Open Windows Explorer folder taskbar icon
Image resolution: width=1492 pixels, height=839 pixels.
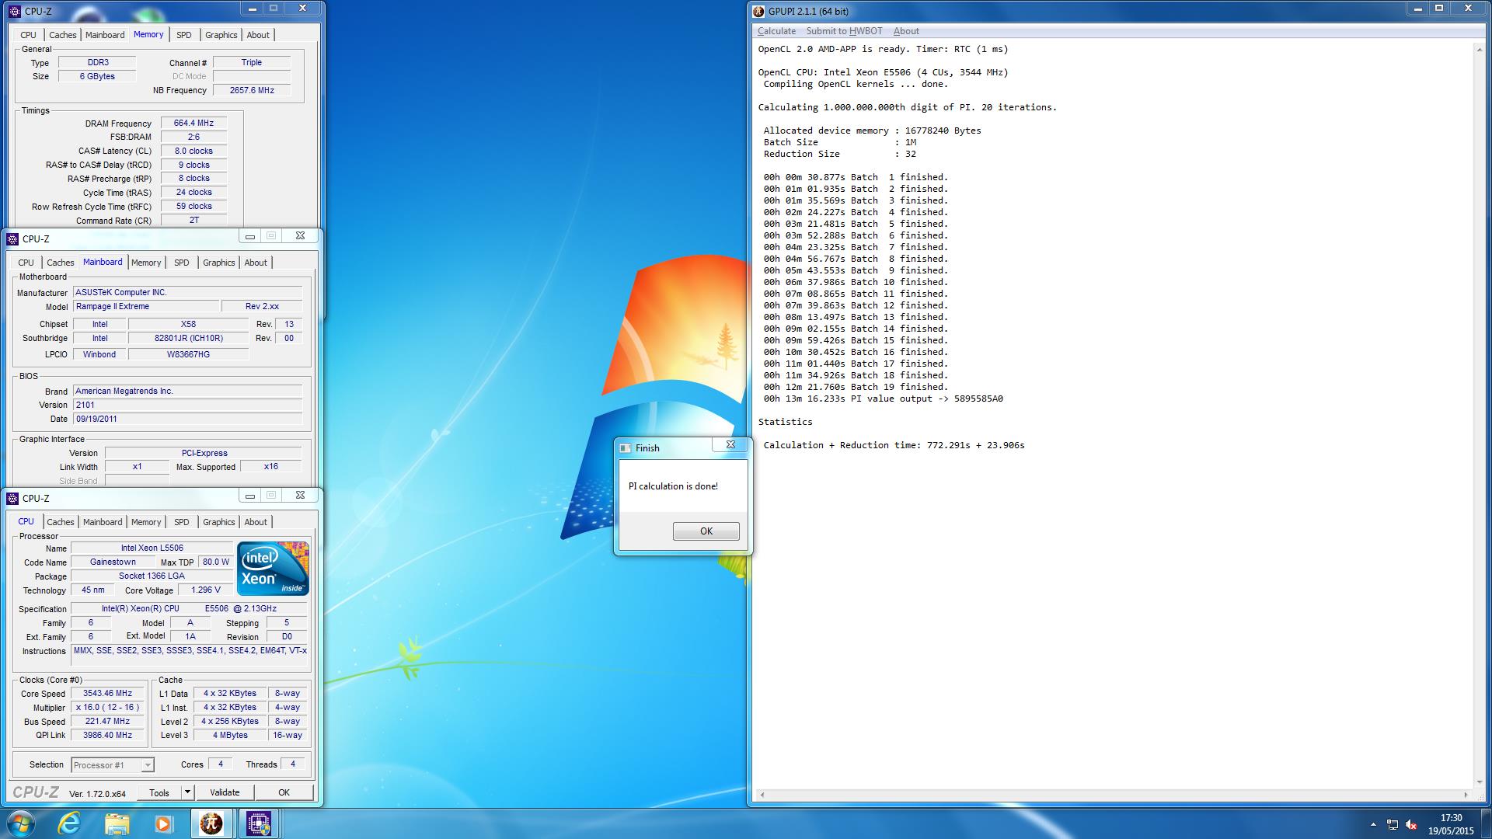pyautogui.click(x=117, y=823)
